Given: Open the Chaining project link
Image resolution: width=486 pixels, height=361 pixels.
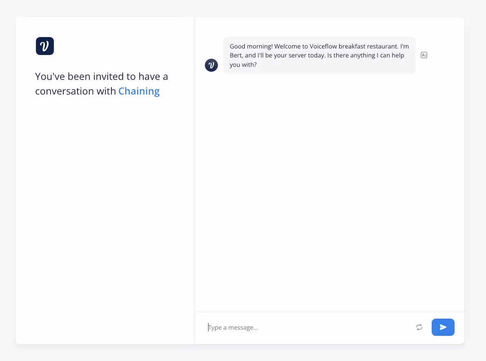Looking at the screenshot, I should pyautogui.click(x=139, y=91).
